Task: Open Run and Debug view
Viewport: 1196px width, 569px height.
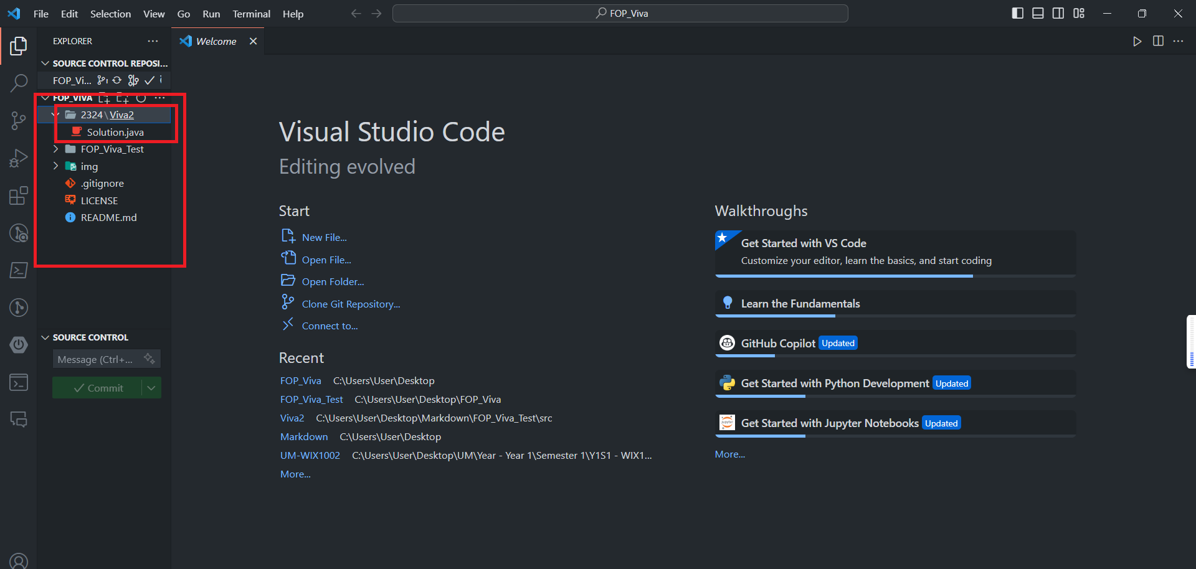Action: point(19,158)
